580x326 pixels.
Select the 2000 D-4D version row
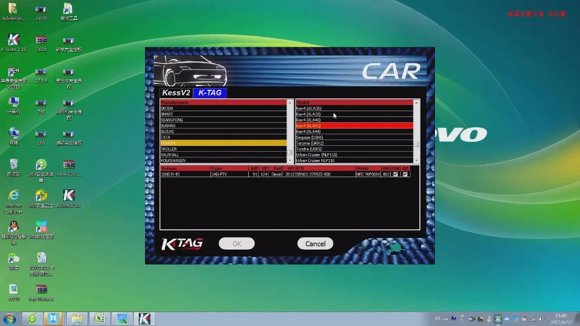pos(285,174)
